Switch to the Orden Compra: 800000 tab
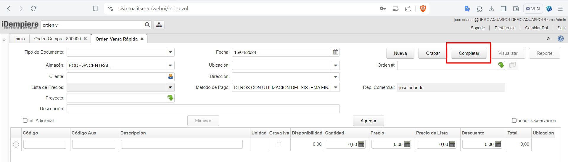568x162 pixels. 57,39
